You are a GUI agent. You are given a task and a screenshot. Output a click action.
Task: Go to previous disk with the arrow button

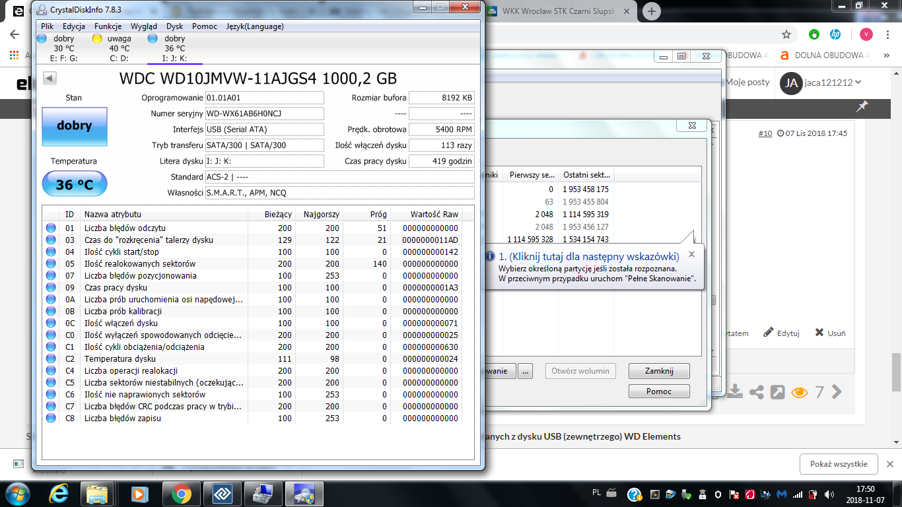tap(50, 79)
